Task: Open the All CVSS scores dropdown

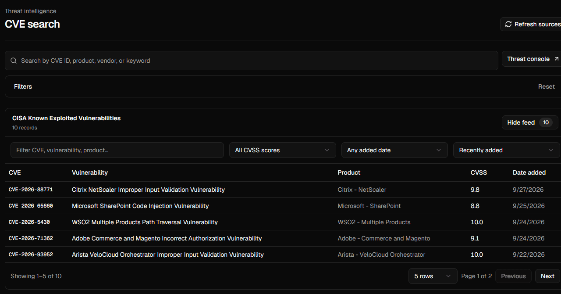Action: (283, 150)
